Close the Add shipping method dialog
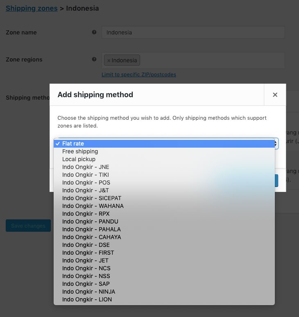The width and height of the screenshot is (299, 317). pos(275,95)
